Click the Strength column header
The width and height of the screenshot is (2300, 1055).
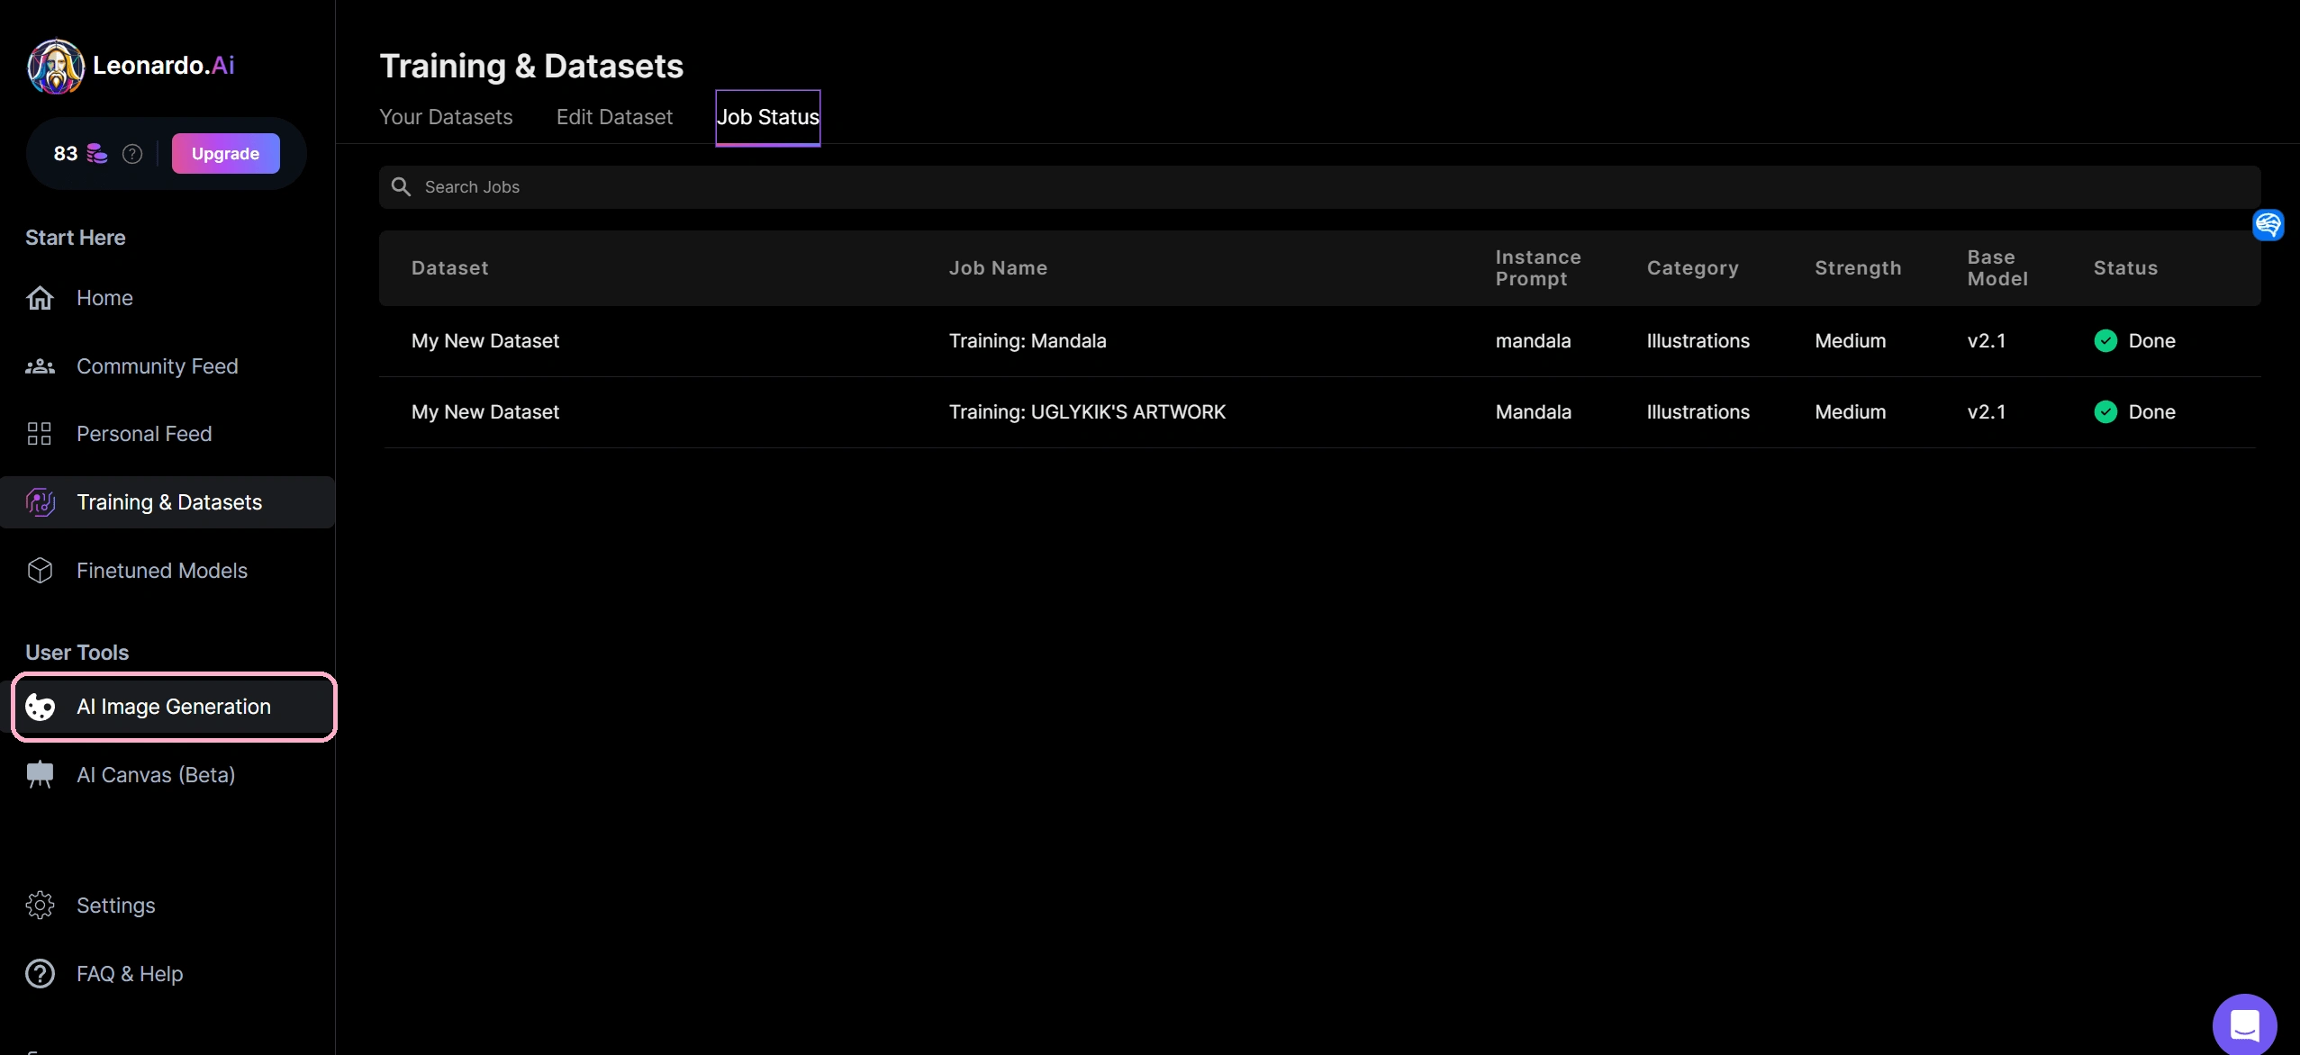(x=1858, y=268)
